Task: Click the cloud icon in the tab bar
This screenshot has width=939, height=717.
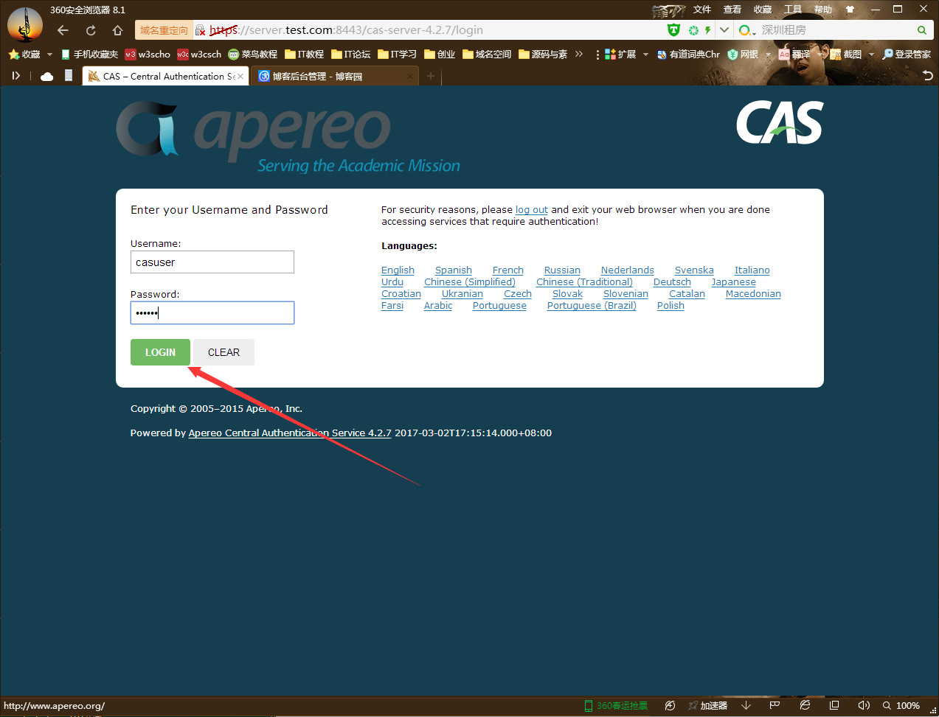Action: tap(46, 76)
